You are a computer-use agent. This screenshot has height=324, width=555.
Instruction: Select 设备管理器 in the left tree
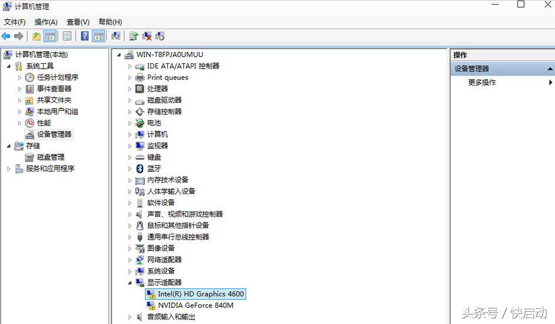(x=54, y=134)
